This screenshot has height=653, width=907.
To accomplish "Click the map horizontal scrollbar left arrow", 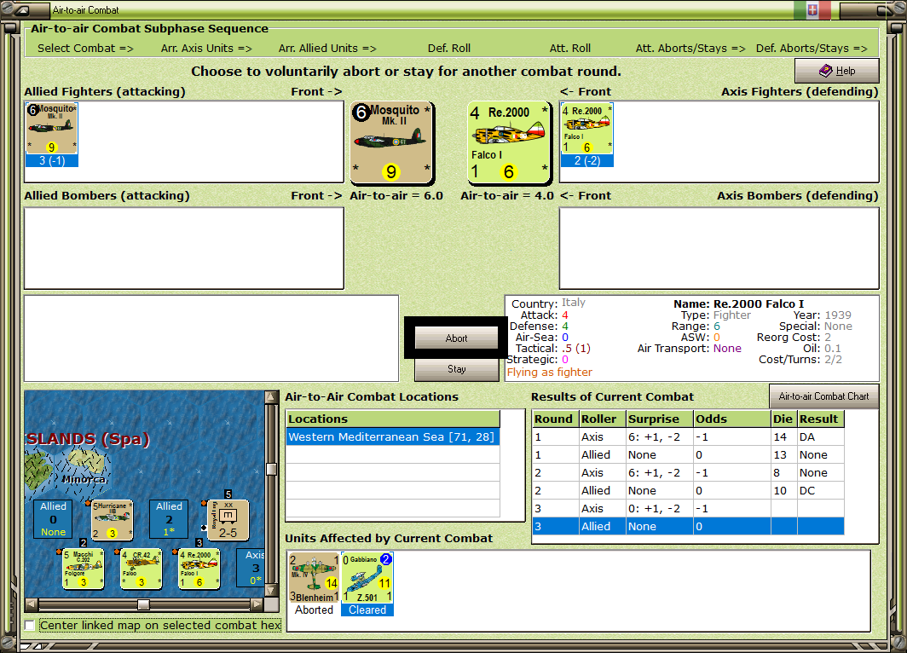I will 32,604.
